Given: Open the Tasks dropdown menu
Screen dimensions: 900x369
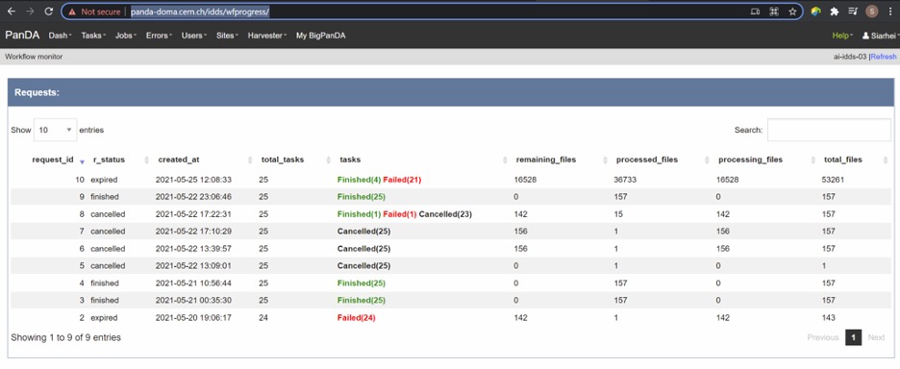Looking at the screenshot, I should point(93,36).
